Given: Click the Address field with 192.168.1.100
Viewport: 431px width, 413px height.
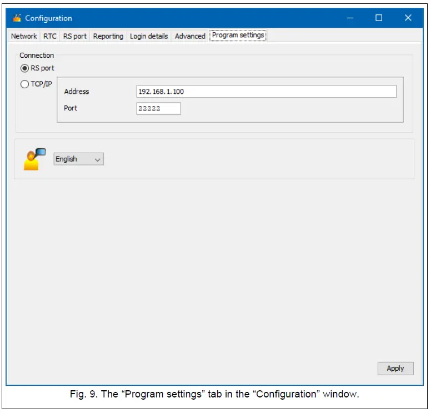Looking at the screenshot, I should point(267,92).
